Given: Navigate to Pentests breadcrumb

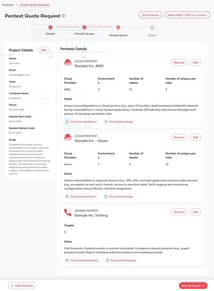Looking at the screenshot, I should click(x=8, y=5).
